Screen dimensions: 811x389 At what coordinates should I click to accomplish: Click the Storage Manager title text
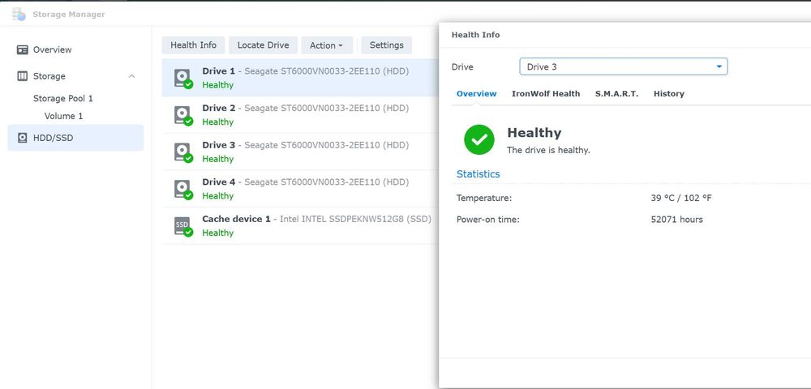(x=69, y=15)
